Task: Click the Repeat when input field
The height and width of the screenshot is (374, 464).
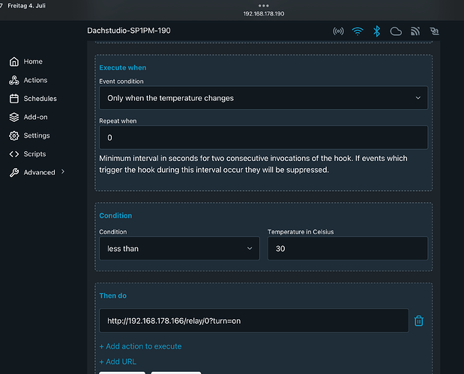Action: pyautogui.click(x=263, y=138)
